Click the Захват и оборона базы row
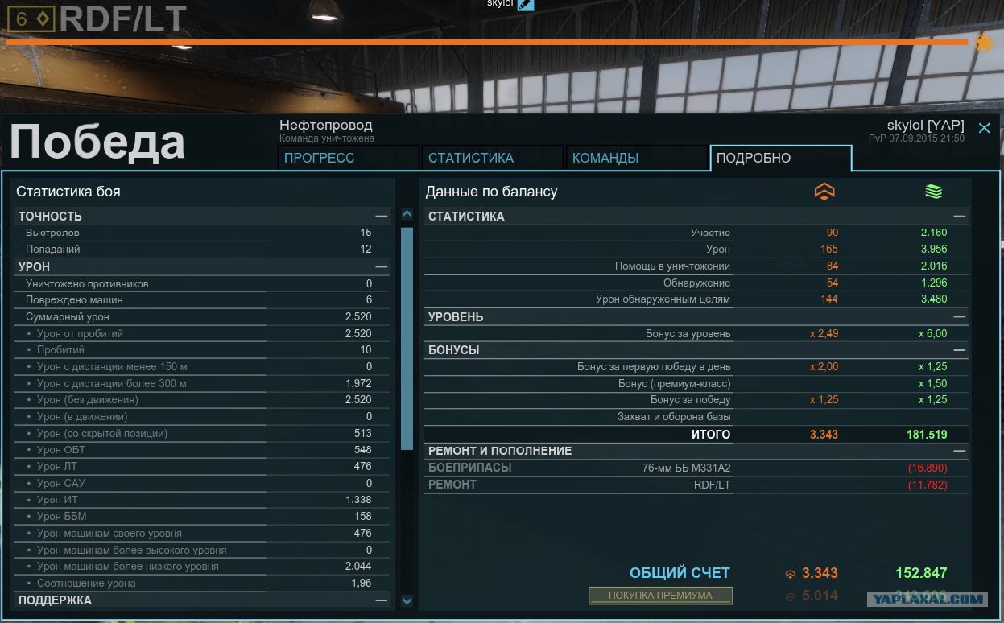Screen dimensions: 1004x623 [696, 417]
